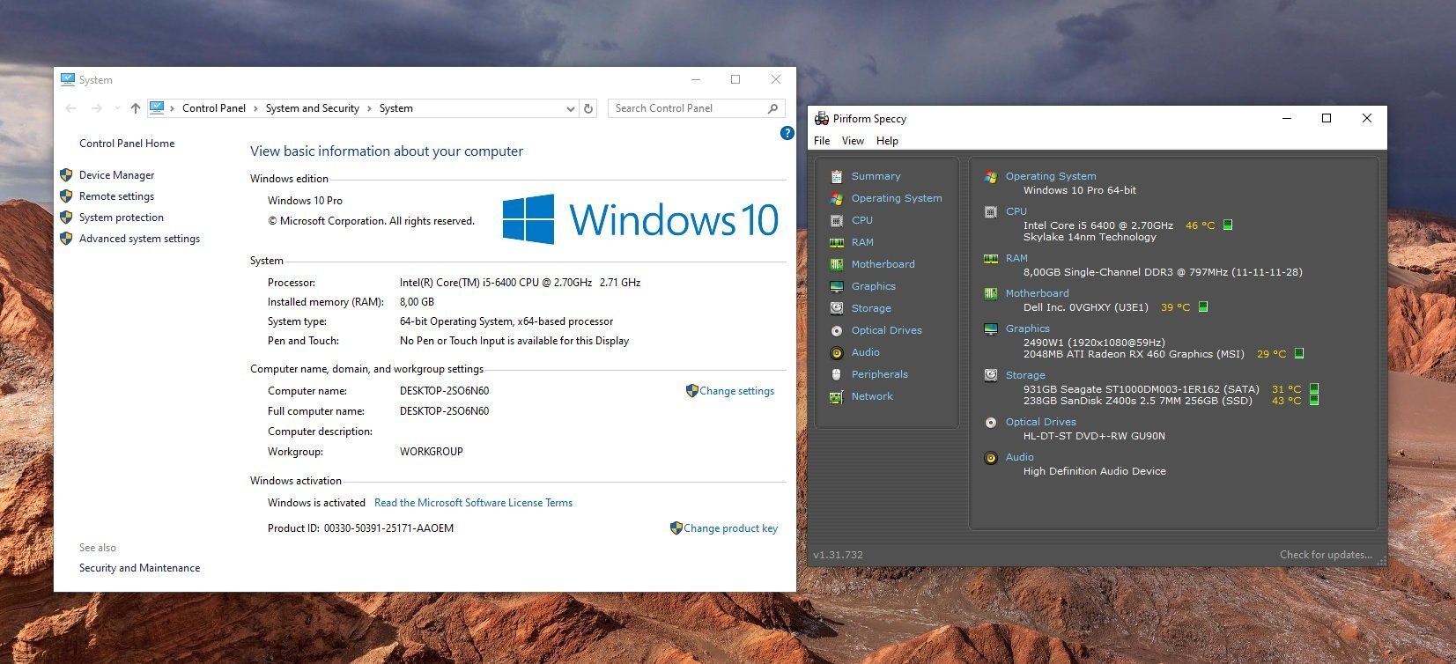Click the Graphics heading in summary pane
This screenshot has height=664, width=1456.
(x=1027, y=328)
